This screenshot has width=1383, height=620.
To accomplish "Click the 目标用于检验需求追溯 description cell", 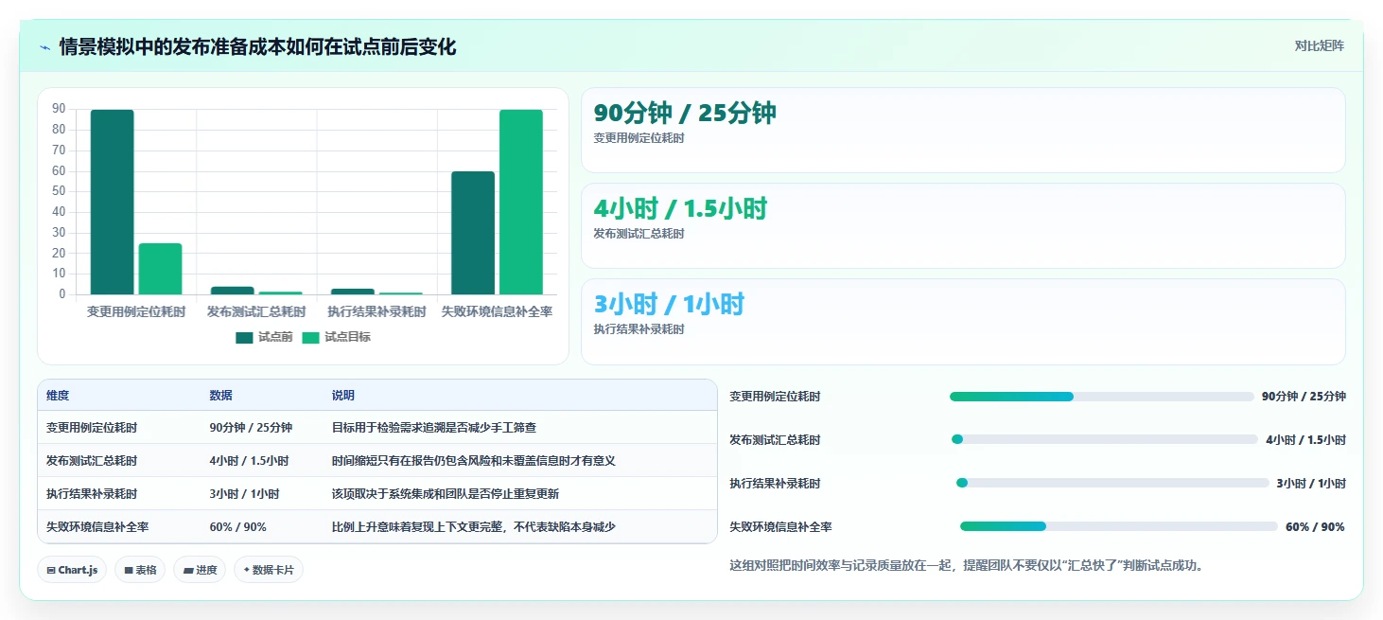I will 434,428.
